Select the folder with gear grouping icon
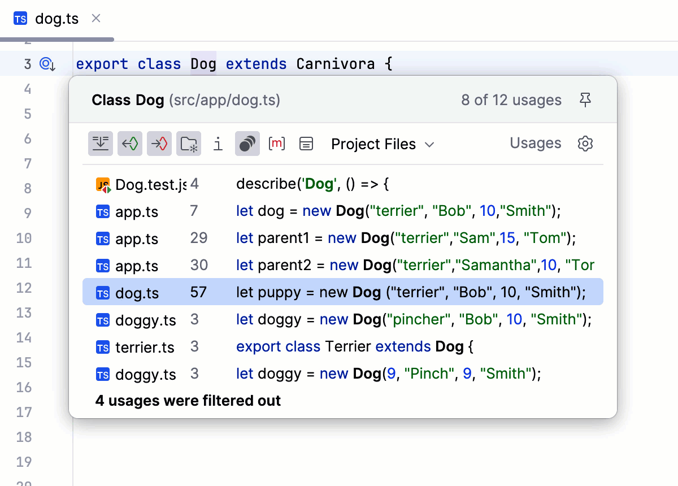The height and width of the screenshot is (486, 678). [x=188, y=144]
